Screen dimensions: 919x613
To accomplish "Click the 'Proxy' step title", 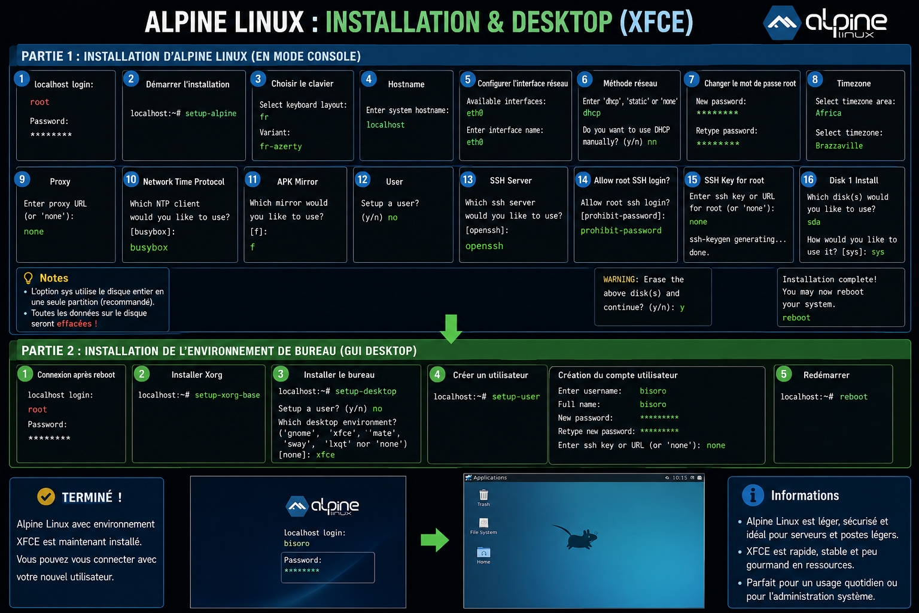I will 60,181.
